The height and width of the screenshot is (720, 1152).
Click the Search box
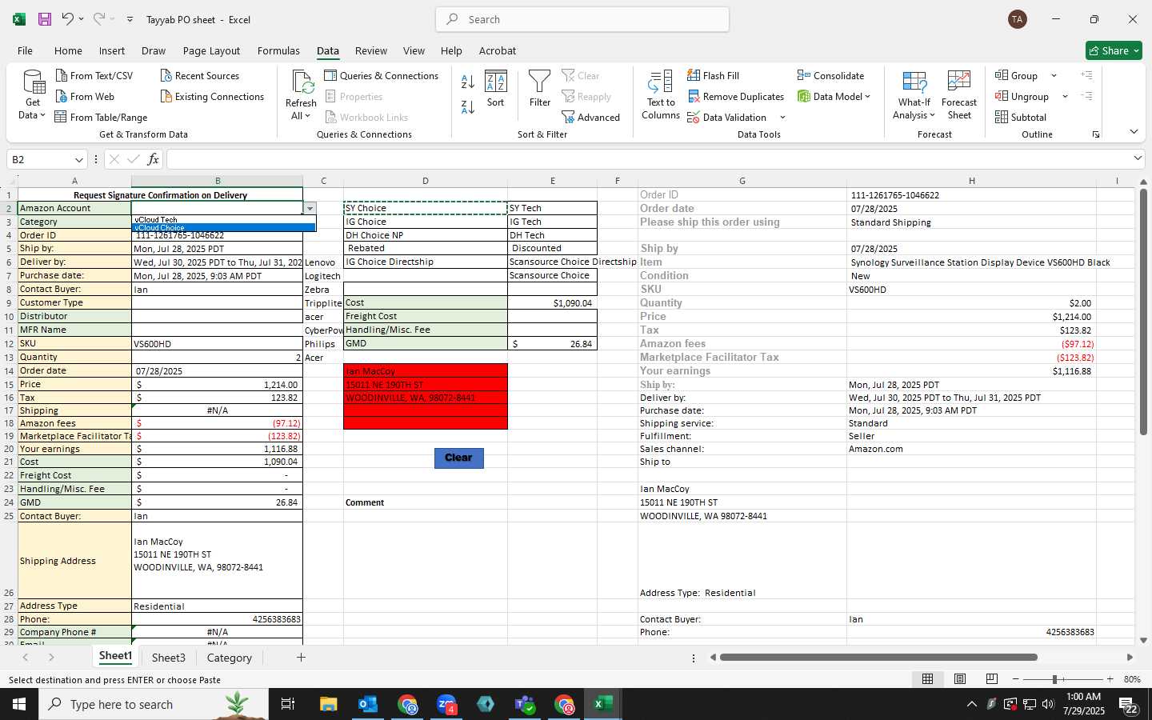(x=582, y=19)
